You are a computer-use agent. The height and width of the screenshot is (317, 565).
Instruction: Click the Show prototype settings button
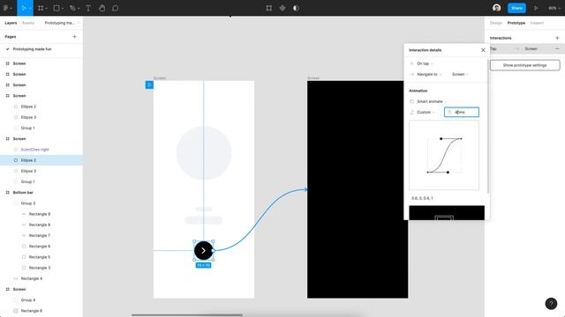(x=524, y=65)
